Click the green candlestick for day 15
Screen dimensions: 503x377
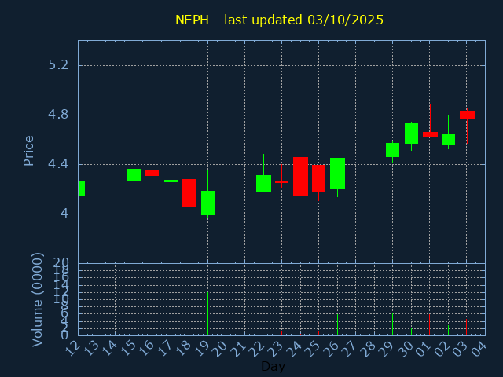(134, 174)
